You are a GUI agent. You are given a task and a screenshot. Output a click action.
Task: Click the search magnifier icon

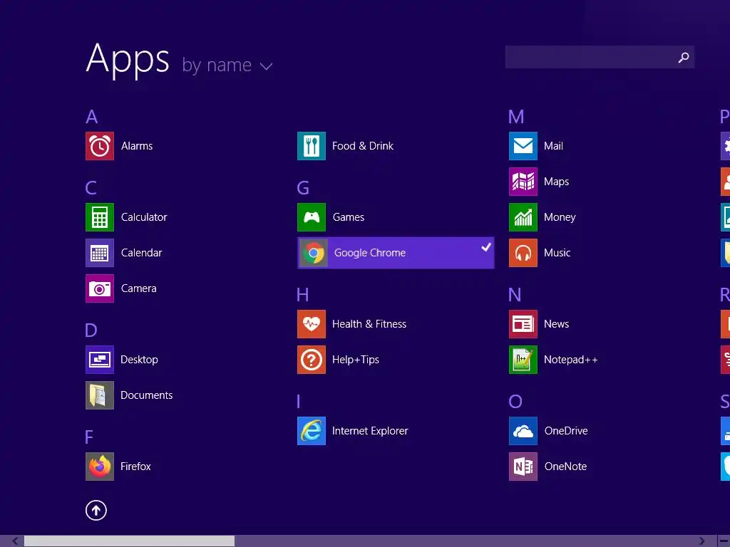pyautogui.click(x=684, y=57)
